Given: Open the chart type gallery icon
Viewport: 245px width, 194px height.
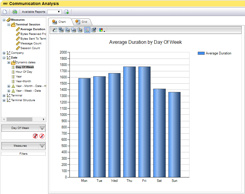Looking at the screenshot, I should [94, 30].
